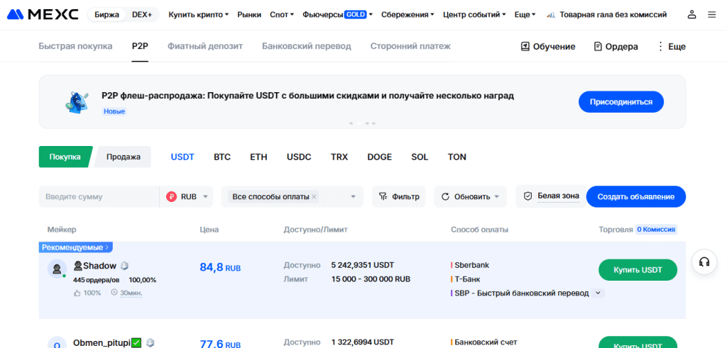The height and width of the screenshot is (348, 727).
Task: Switch to Сторонний платеж tab
Action: tap(410, 46)
